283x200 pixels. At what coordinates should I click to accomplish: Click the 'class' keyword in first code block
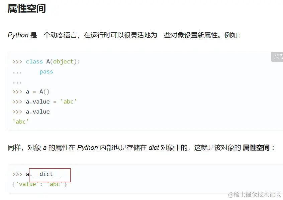click(34, 61)
